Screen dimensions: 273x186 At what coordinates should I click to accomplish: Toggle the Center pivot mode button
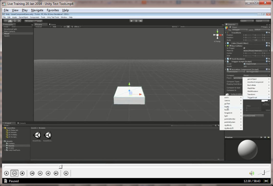(x=29, y=21)
